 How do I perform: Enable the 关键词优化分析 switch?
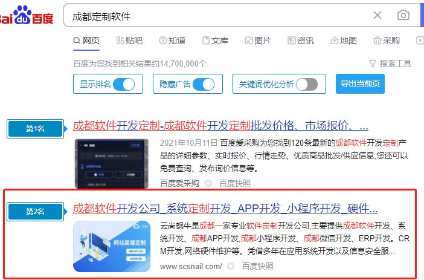click(307, 84)
